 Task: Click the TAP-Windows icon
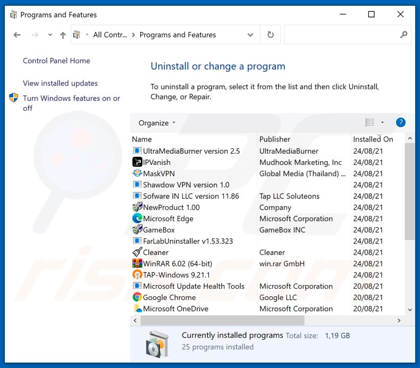coord(137,274)
